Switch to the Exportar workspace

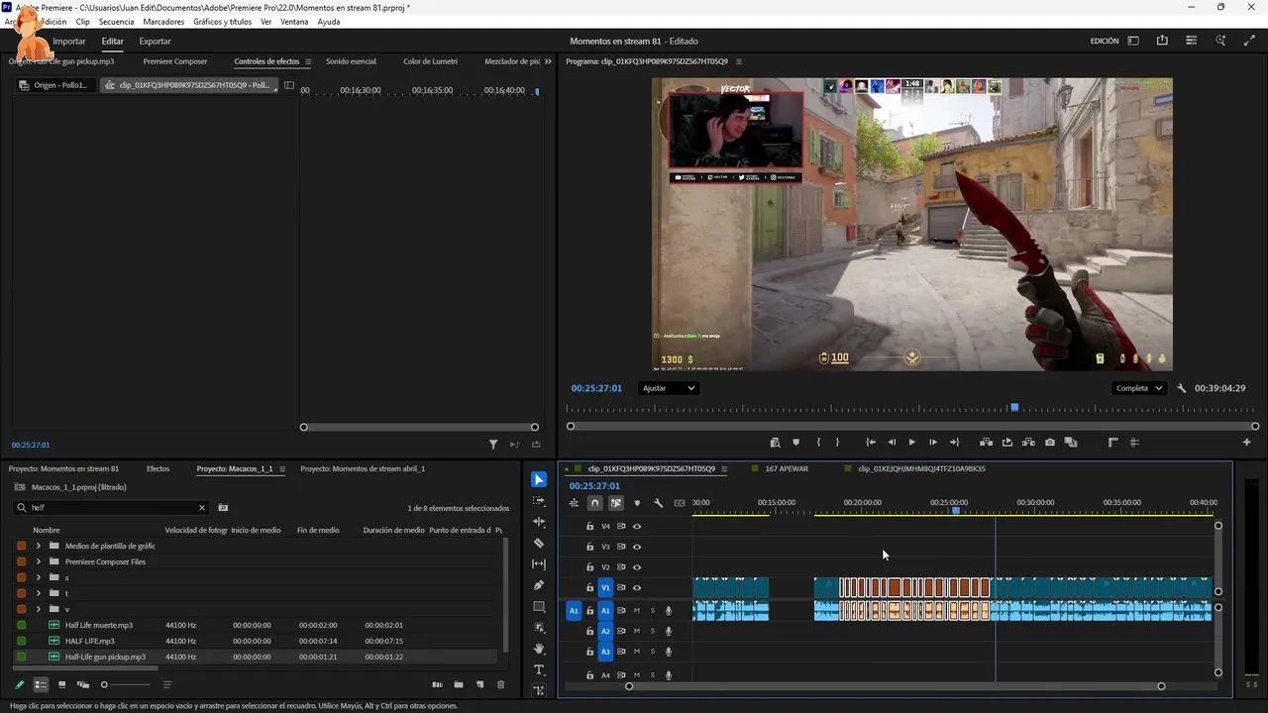(155, 41)
